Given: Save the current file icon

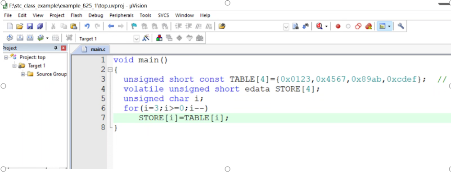Looking at the screenshot, I should pyautogui.click(x=30, y=26).
